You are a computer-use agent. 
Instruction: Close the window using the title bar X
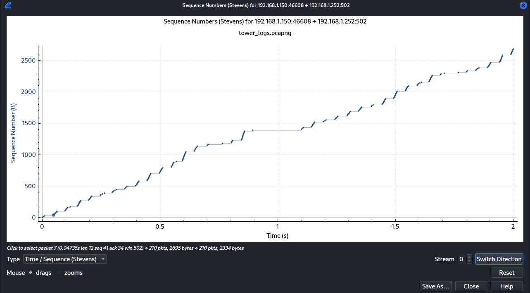[523, 5]
